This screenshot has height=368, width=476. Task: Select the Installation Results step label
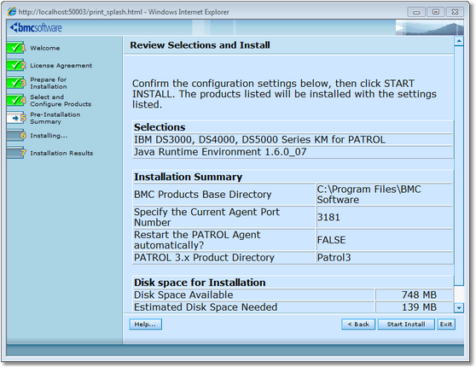(61, 153)
